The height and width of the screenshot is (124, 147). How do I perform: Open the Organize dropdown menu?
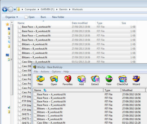(11, 17)
